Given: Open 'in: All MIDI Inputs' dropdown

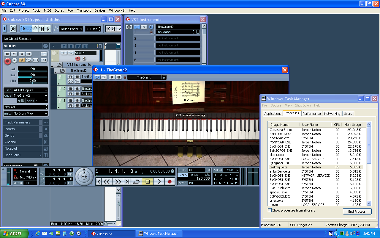Looking at the screenshot, I should (26, 90).
